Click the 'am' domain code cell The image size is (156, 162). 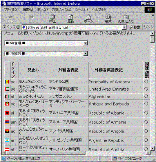pos(14,122)
